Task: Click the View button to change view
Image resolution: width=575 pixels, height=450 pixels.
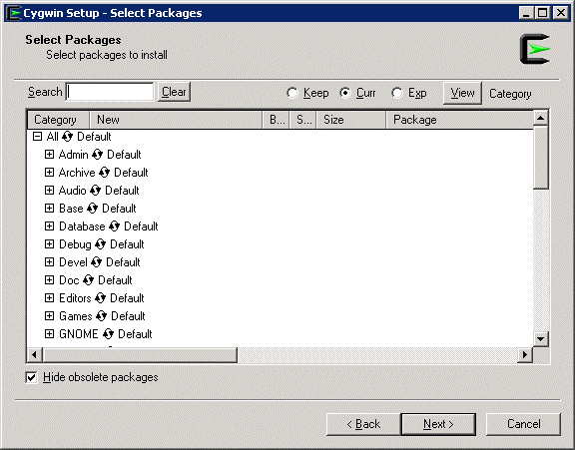Action: [462, 93]
